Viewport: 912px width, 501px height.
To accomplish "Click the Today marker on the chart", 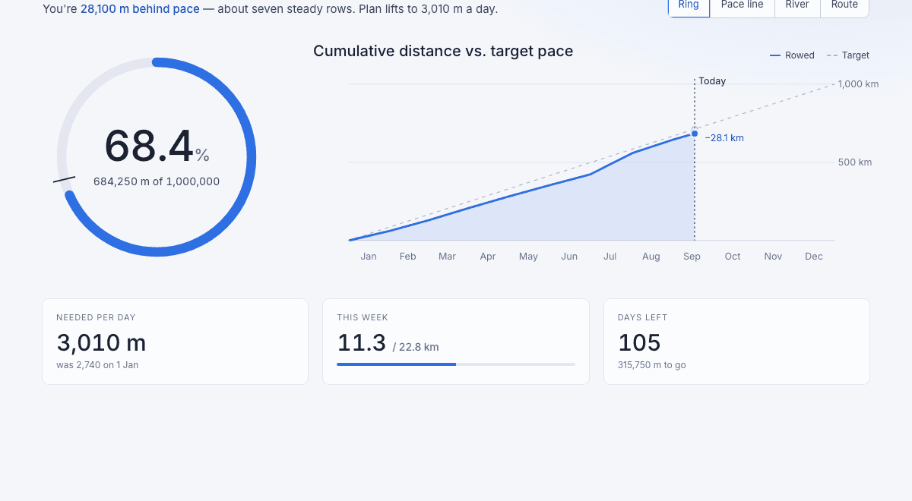I will (x=712, y=81).
